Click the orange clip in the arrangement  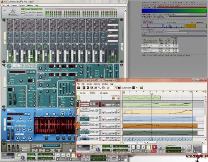[x=160, y=126]
